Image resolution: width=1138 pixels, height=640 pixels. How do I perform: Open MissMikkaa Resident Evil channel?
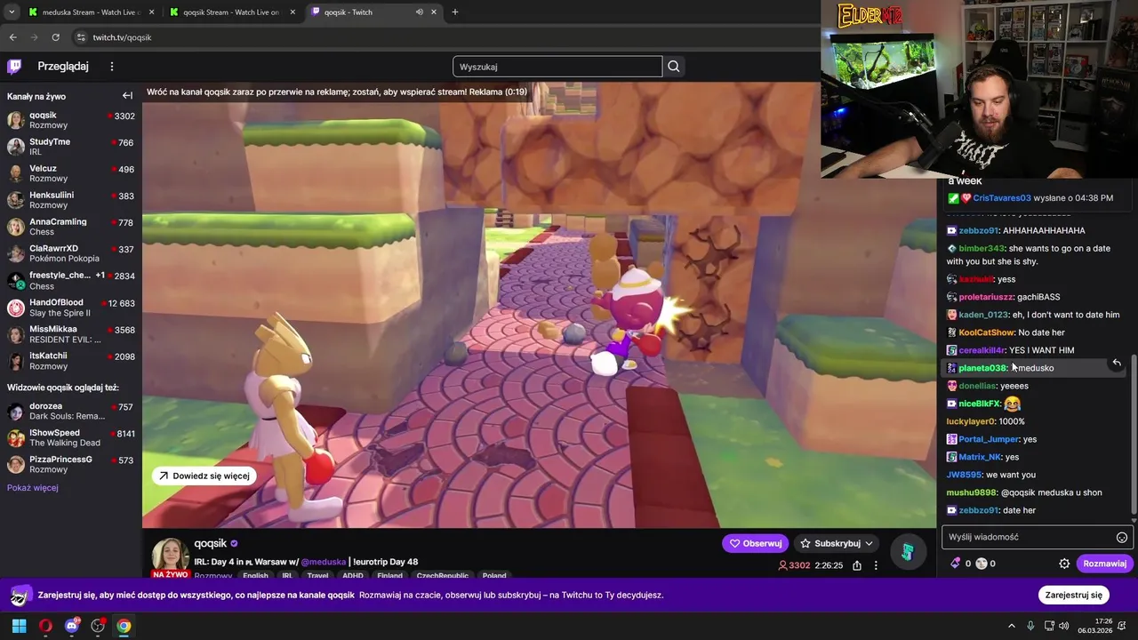71,334
